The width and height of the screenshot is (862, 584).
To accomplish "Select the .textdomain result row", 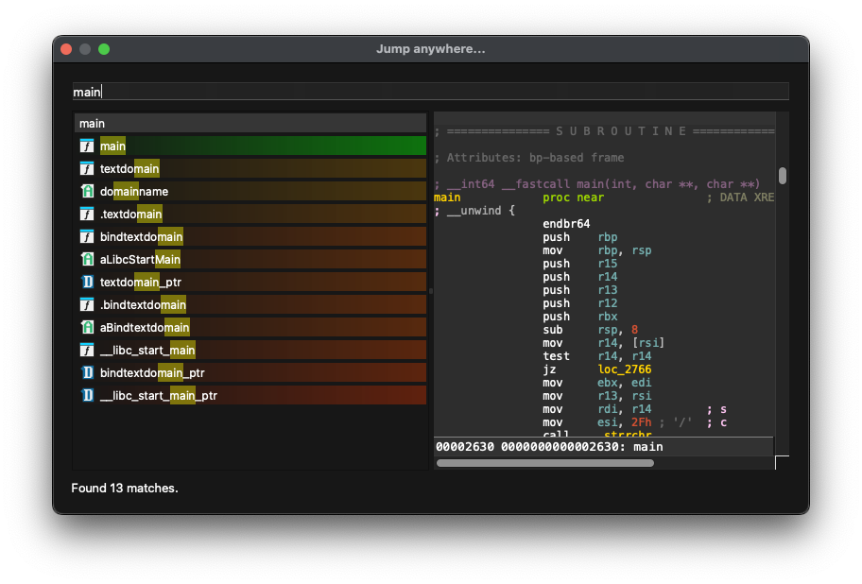I will click(131, 215).
